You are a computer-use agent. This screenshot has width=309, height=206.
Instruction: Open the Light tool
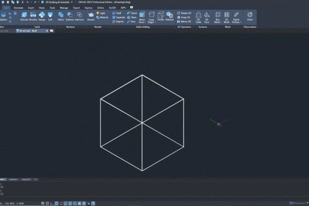[101, 13]
